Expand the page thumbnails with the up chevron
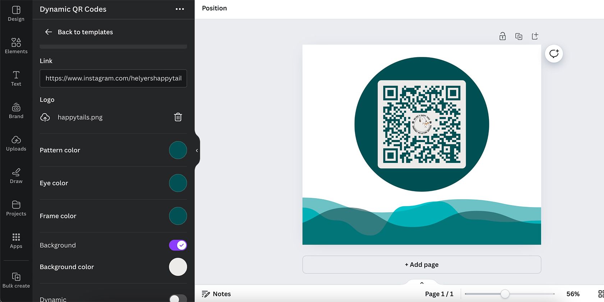 pyautogui.click(x=422, y=283)
